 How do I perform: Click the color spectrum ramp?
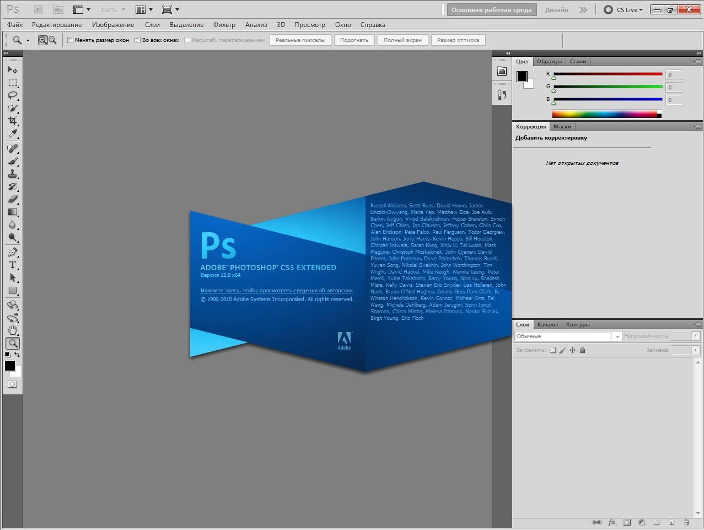coord(604,114)
